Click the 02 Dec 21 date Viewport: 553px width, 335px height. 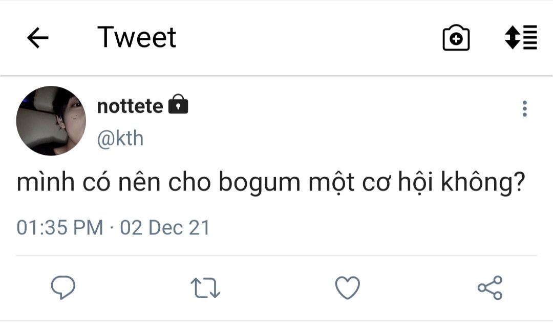[165, 227]
